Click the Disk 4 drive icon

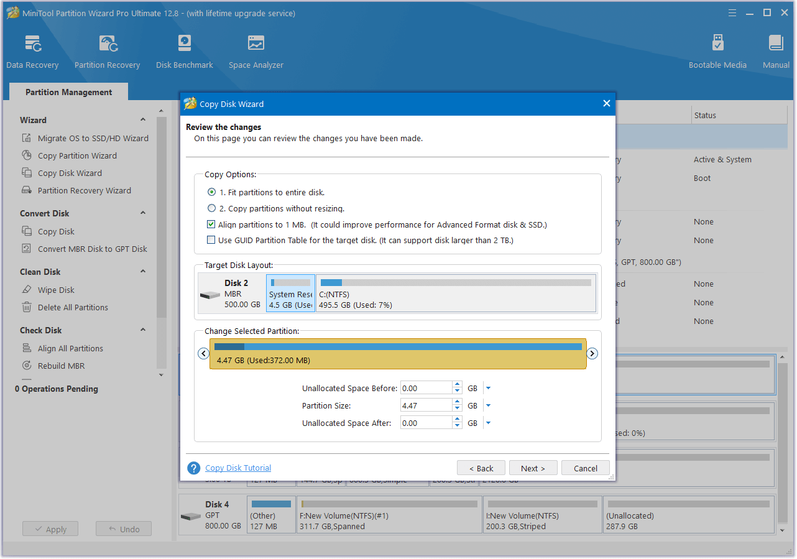(191, 516)
